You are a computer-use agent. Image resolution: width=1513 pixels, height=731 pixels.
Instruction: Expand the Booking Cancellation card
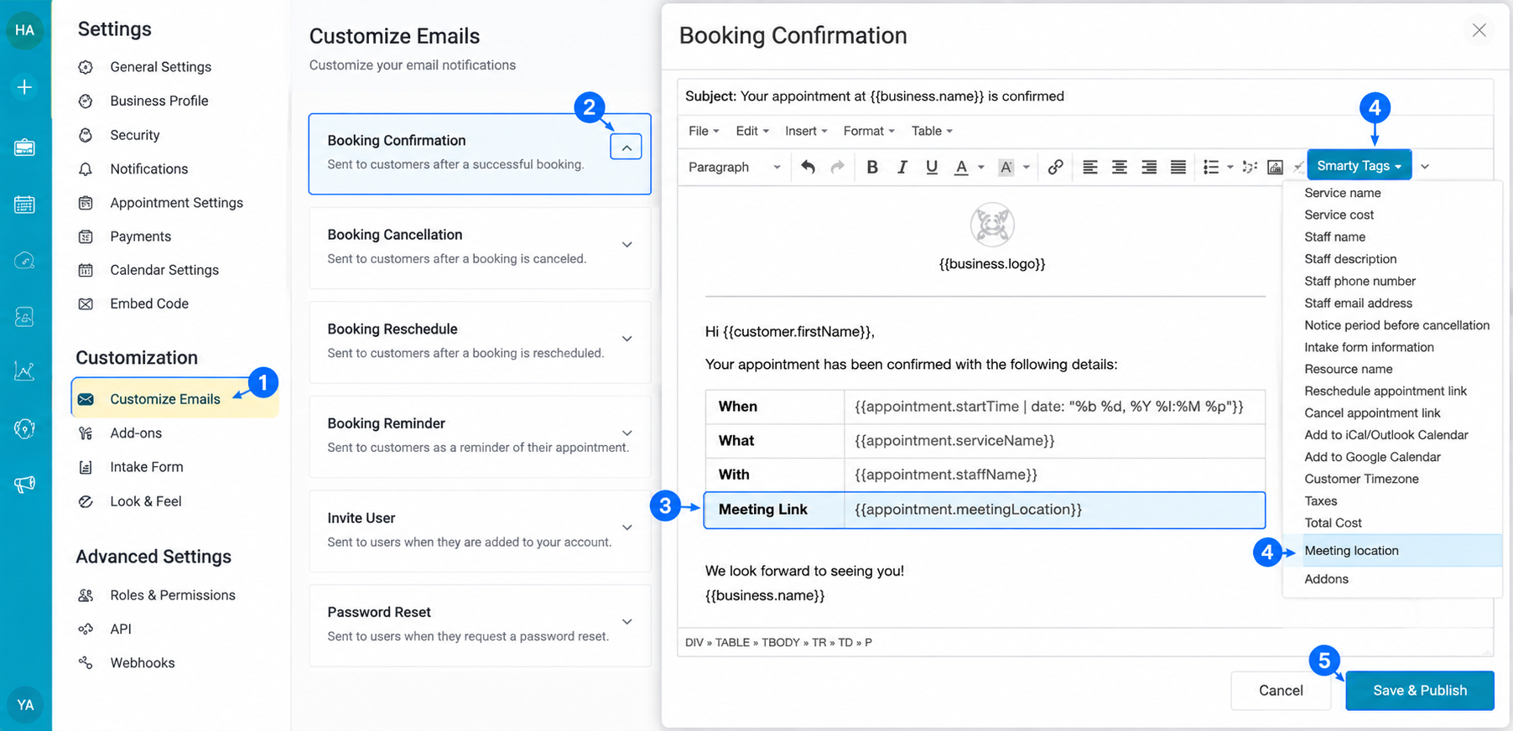pos(627,245)
